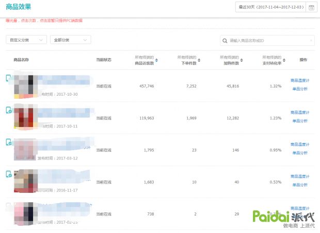
Task: Open 单品分析 for the 1,795 visitors product
Action: [x=300, y=153]
